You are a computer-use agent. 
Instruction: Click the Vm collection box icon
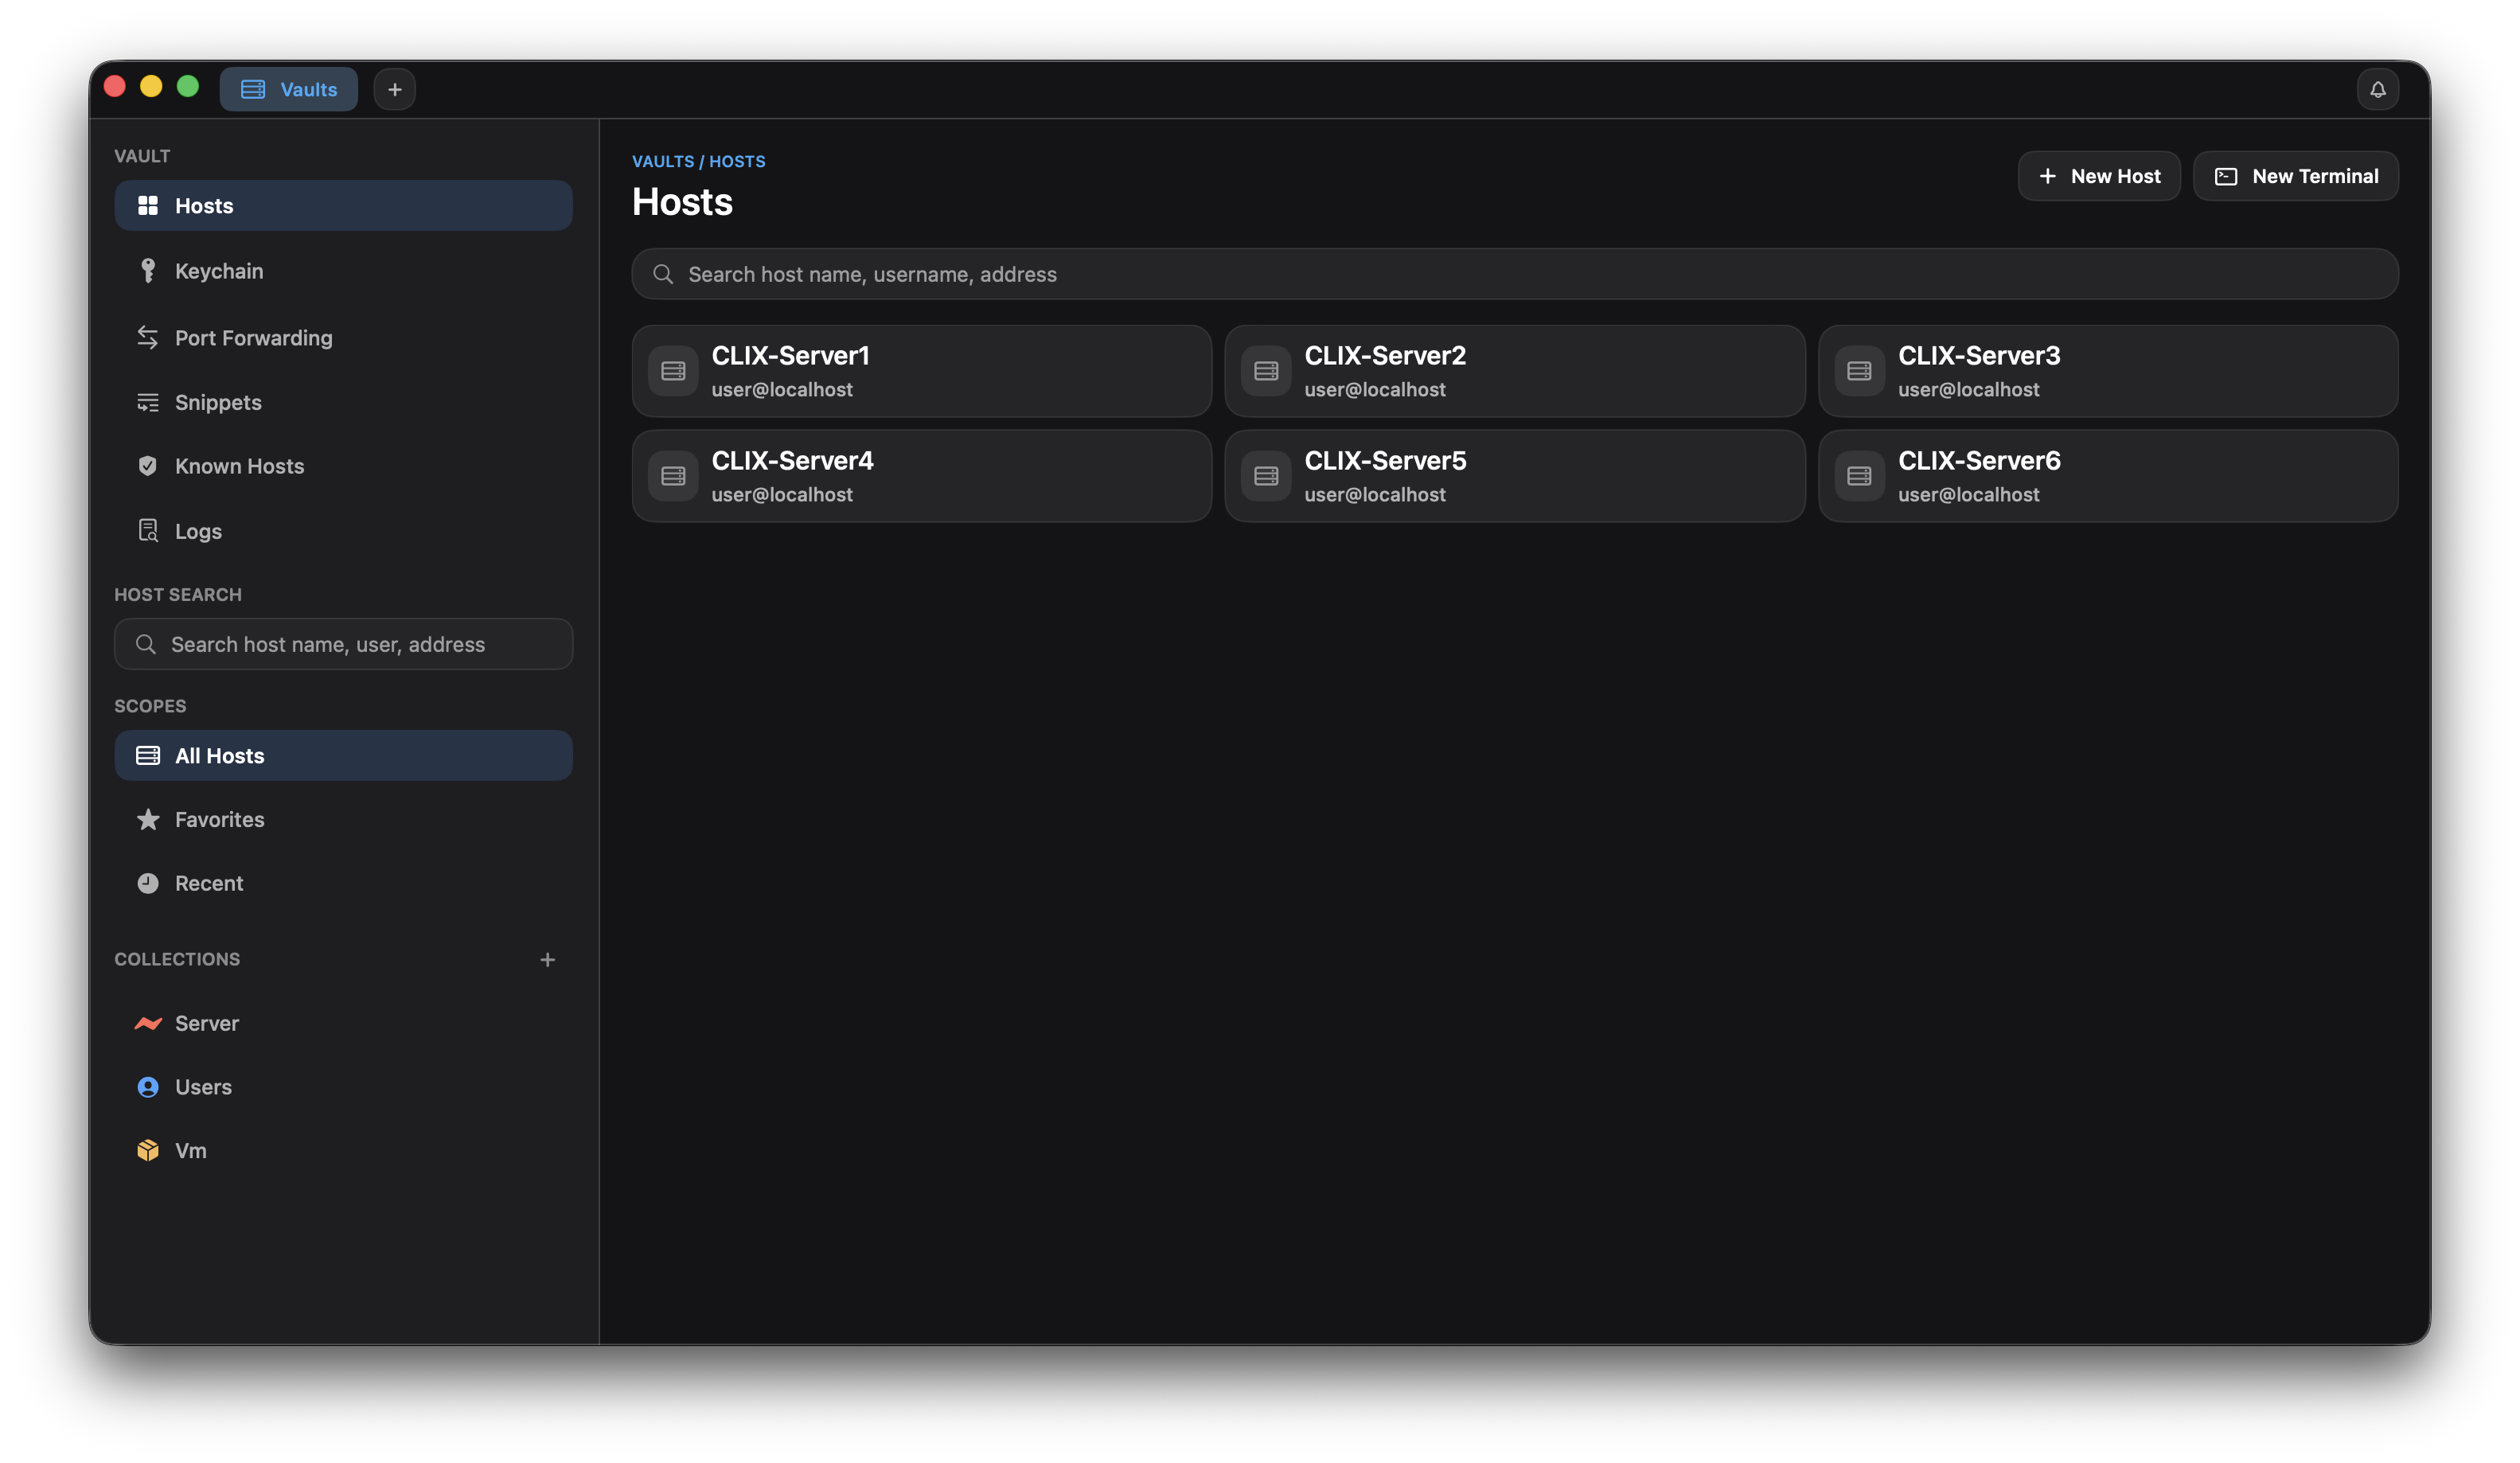pos(148,1151)
